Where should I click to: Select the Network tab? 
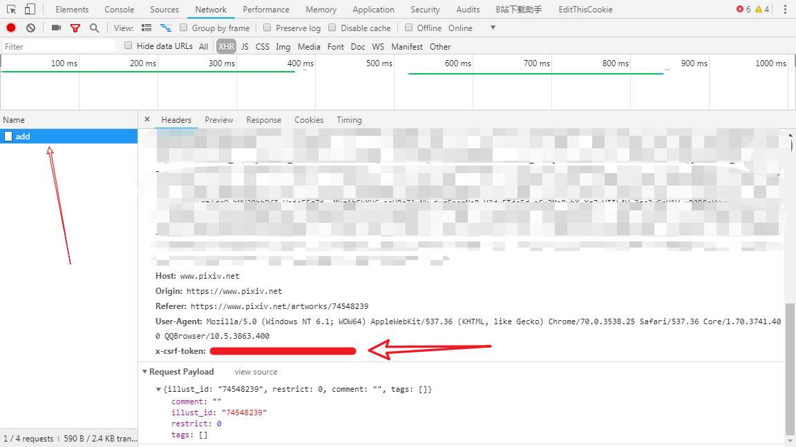[211, 9]
